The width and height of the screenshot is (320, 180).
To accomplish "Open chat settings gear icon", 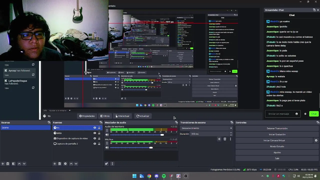I will coord(305,114).
